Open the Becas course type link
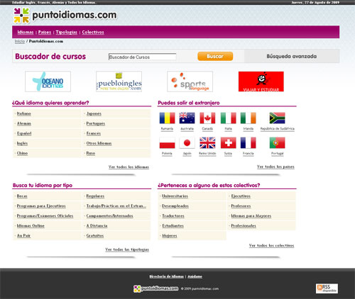Viewport: 355px width, 299px height. [22, 196]
